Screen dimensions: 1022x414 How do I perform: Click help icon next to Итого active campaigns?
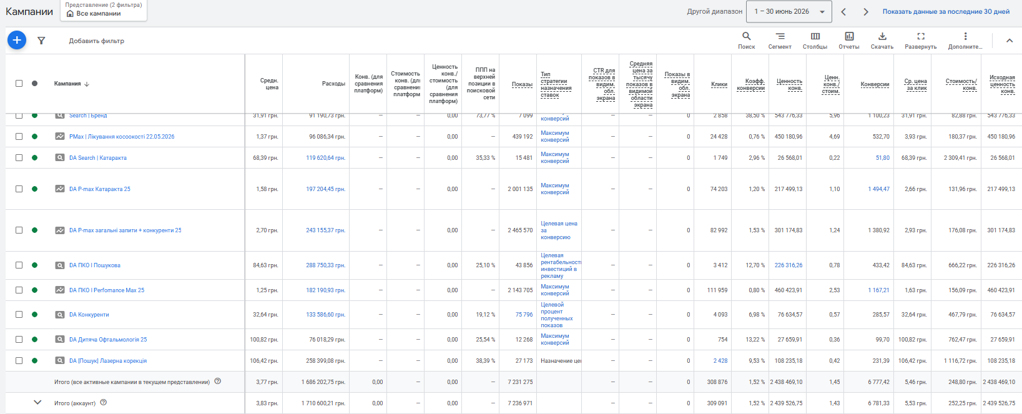click(x=218, y=381)
